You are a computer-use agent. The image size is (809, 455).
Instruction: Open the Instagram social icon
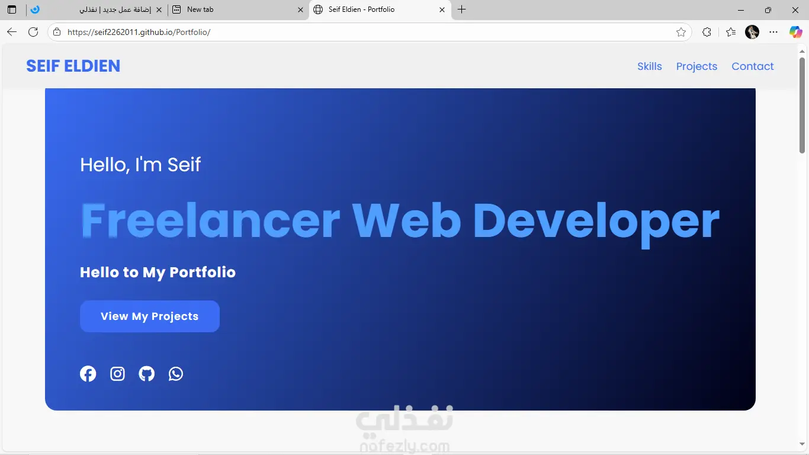click(117, 374)
